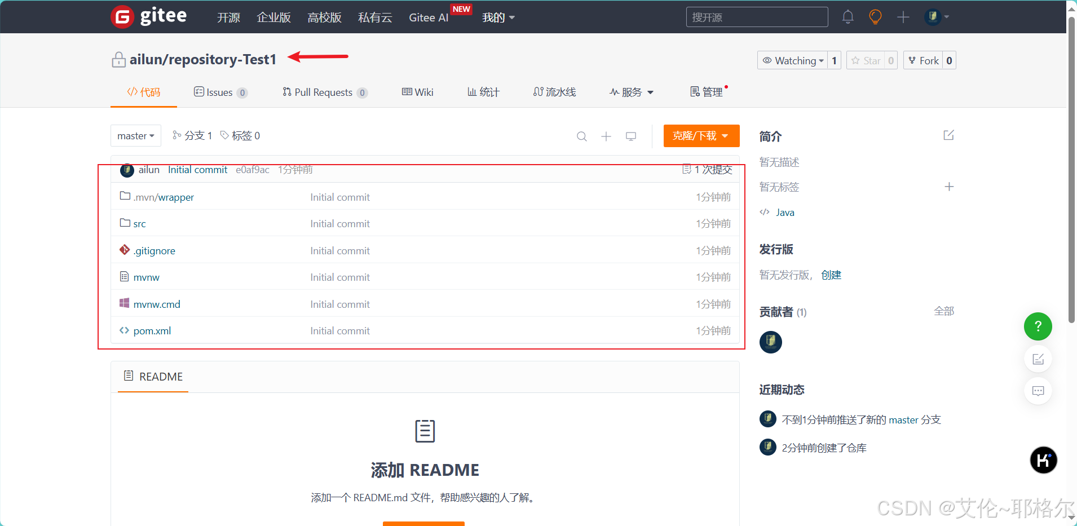Image resolution: width=1077 pixels, height=526 pixels.
Task: Open the 统计 tab
Action: coord(483,92)
